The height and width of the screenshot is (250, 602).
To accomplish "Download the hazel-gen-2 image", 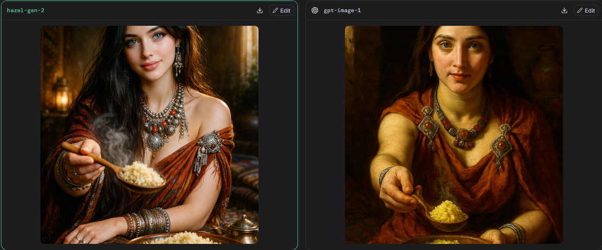I will pyautogui.click(x=260, y=10).
